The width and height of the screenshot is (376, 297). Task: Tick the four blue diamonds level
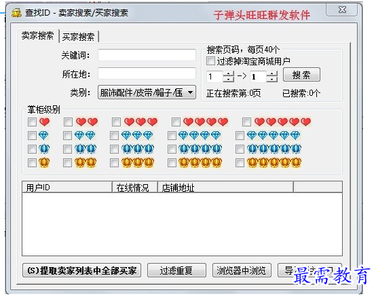click(x=172, y=136)
